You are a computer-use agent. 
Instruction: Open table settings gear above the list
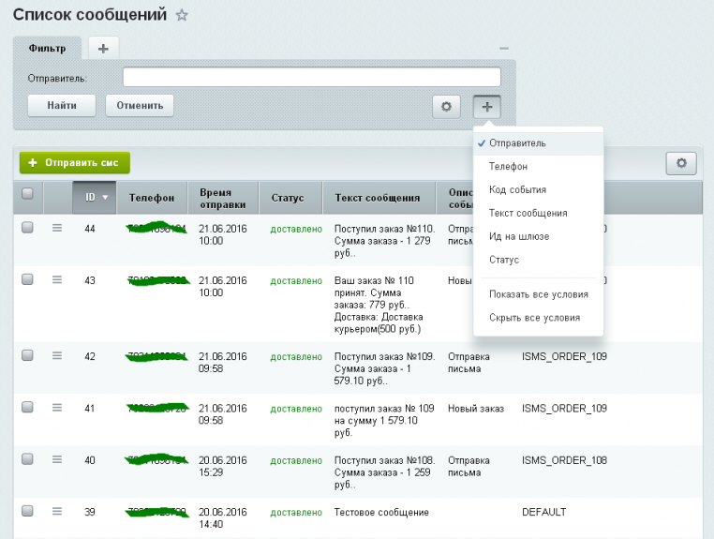click(x=681, y=163)
